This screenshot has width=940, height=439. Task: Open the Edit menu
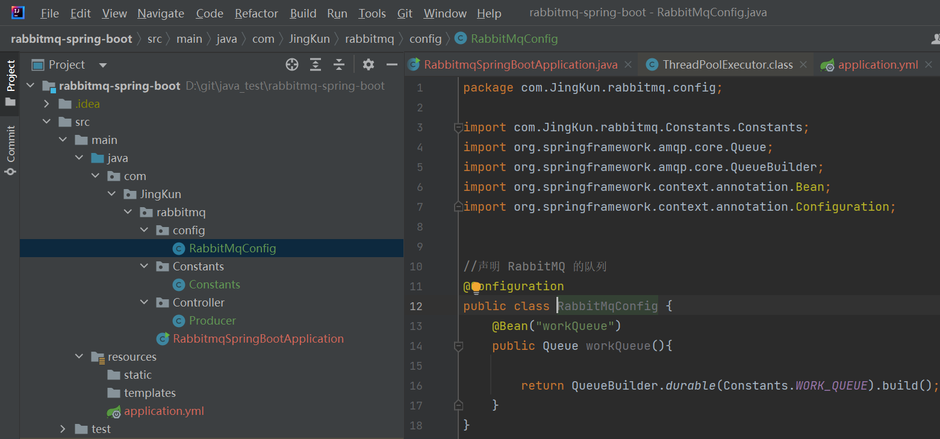tap(81, 13)
